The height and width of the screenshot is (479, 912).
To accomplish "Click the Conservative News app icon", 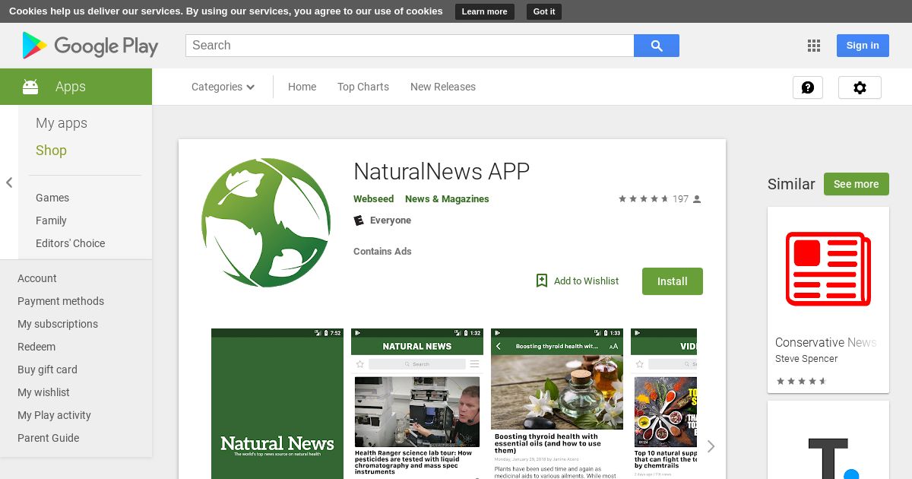I will click(828, 268).
